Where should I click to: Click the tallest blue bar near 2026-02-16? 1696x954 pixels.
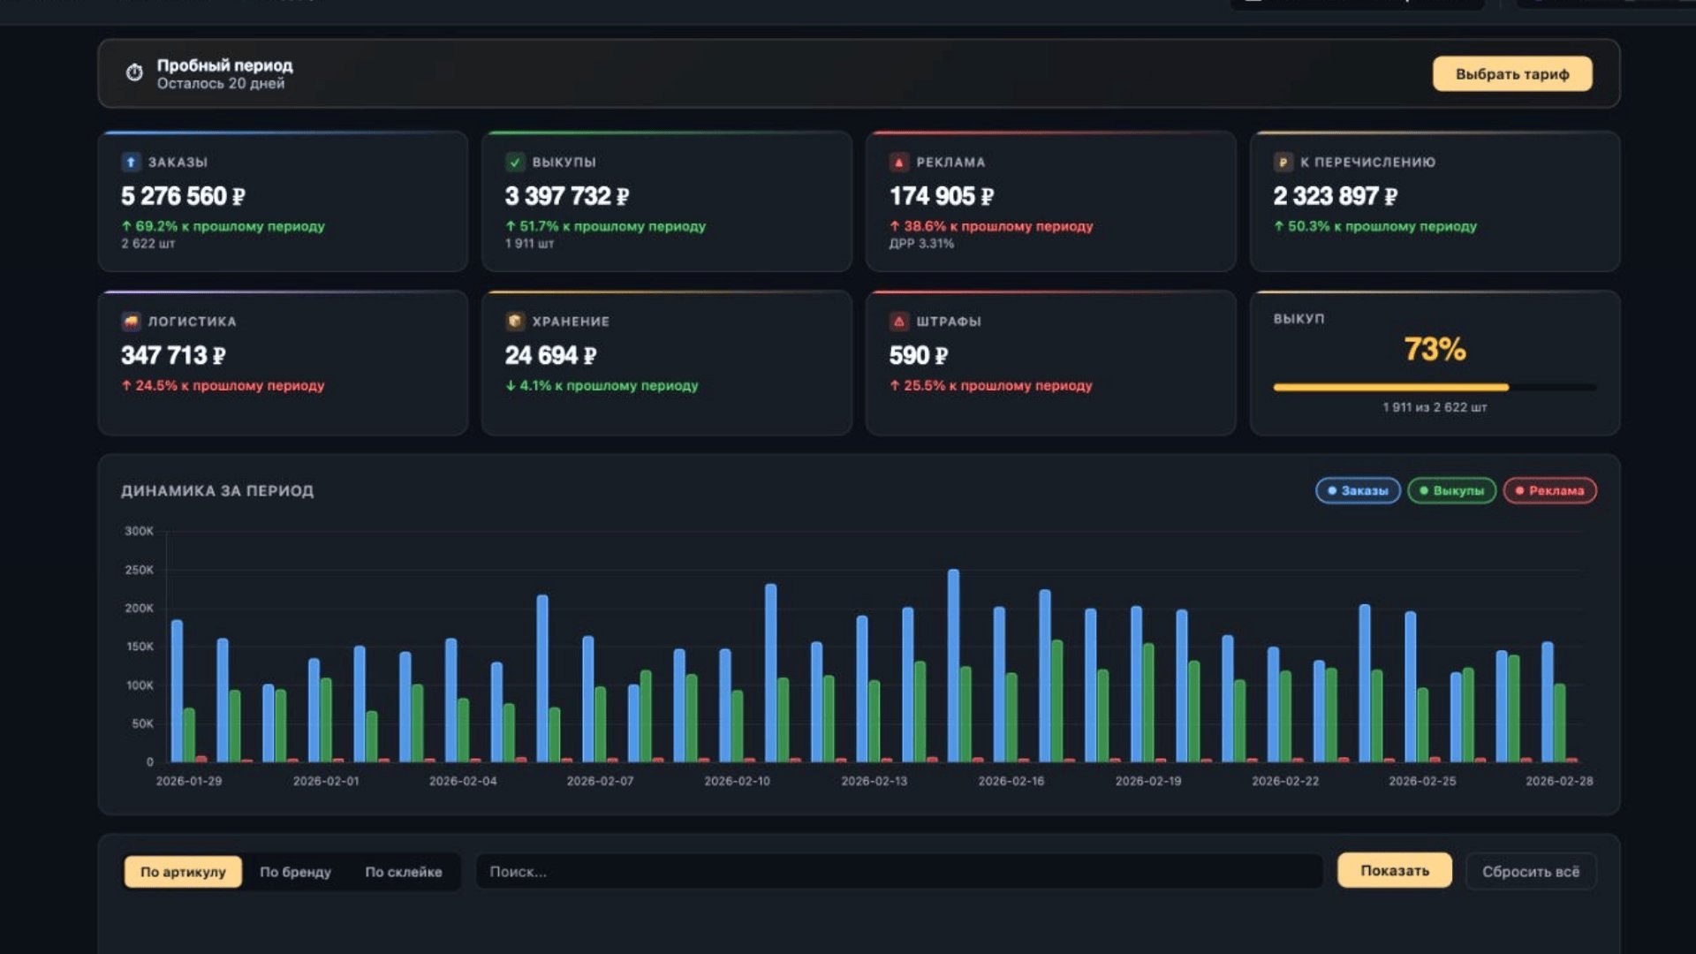[953, 664]
